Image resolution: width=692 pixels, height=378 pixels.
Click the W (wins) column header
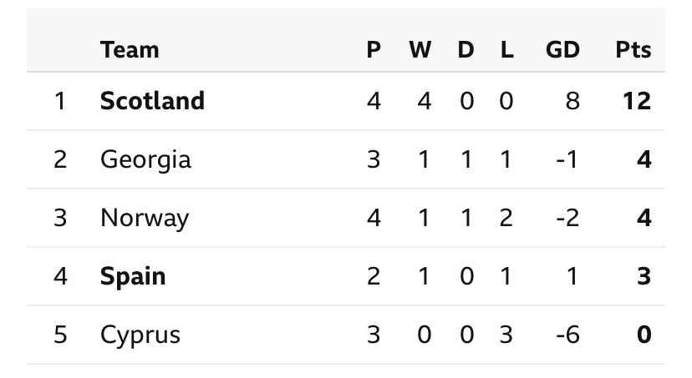click(x=420, y=50)
